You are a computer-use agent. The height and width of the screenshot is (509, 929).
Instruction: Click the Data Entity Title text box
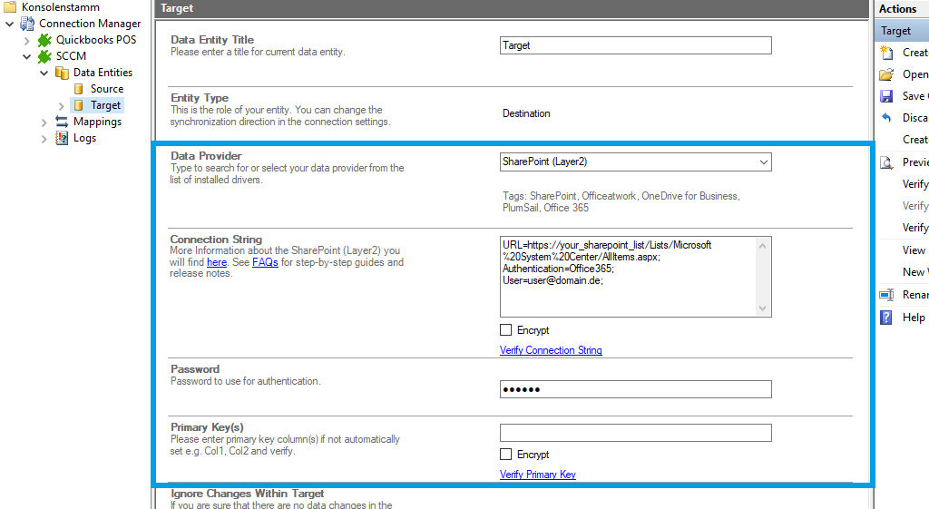coord(635,45)
